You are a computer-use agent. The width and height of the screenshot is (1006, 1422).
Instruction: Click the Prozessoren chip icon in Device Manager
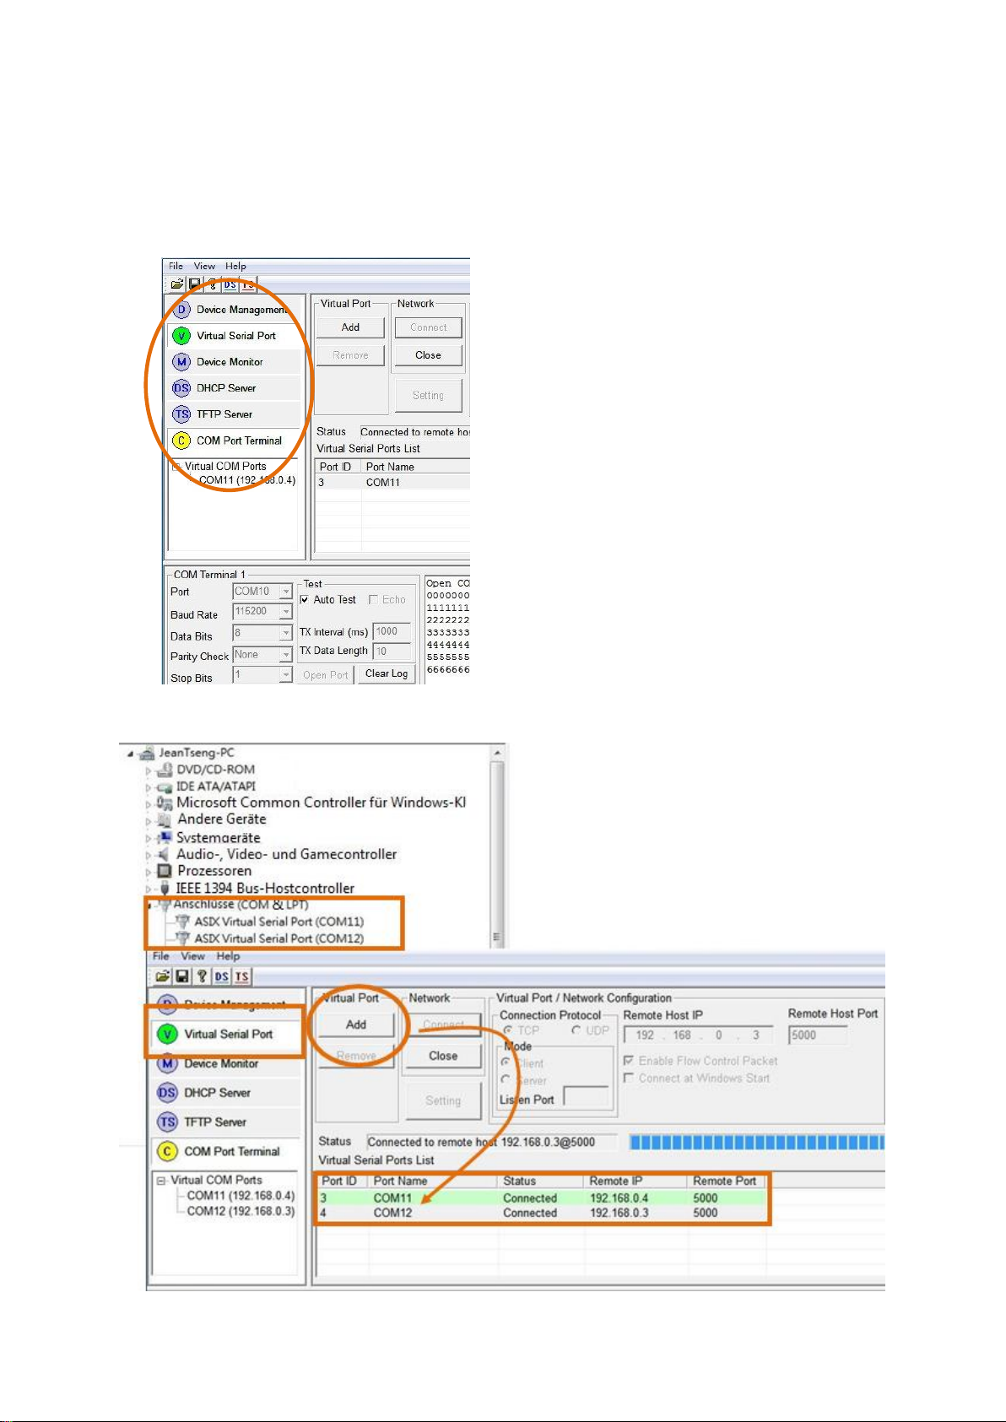[x=165, y=871]
